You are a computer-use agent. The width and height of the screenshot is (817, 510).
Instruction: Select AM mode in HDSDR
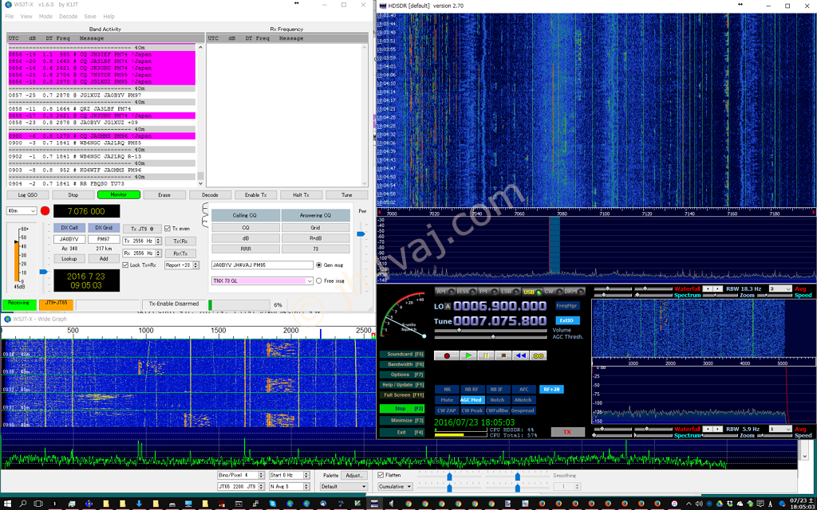click(444, 292)
